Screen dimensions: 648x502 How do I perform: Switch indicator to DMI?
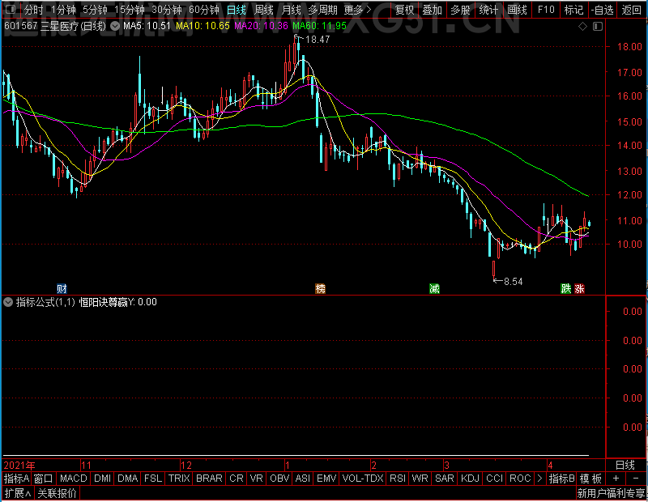pyautogui.click(x=103, y=479)
